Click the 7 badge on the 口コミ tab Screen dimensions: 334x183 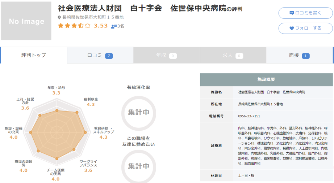(x=109, y=56)
